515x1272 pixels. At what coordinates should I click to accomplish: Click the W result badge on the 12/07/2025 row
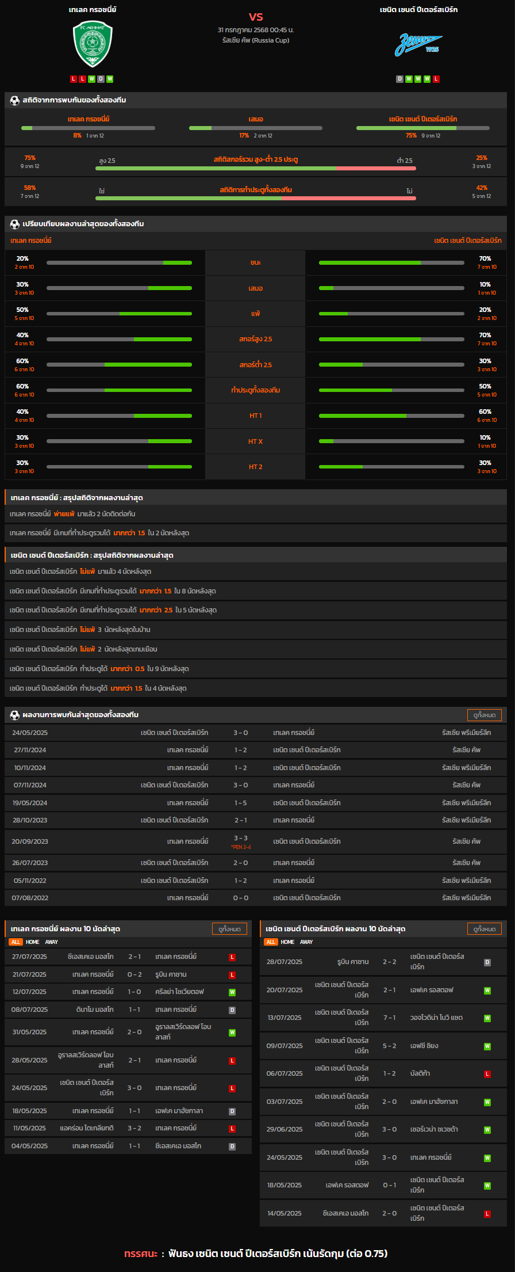coord(232,992)
